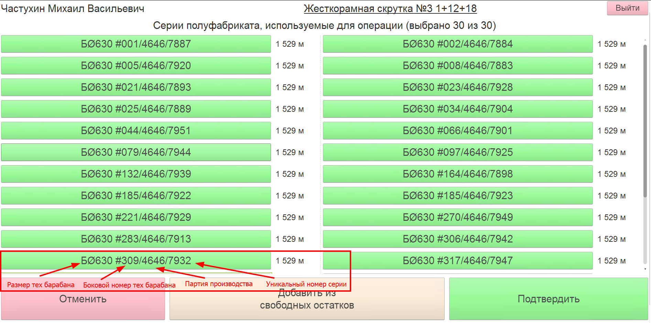Click the series list vertical scrollbar thumb

point(645,121)
